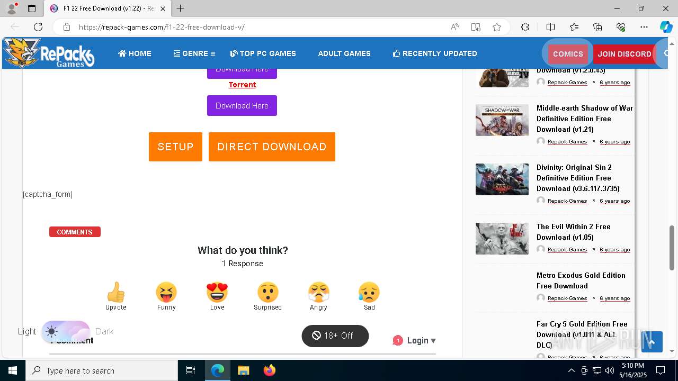The image size is (678, 381).
Task: Open the browser profile icon
Action: coord(12,8)
